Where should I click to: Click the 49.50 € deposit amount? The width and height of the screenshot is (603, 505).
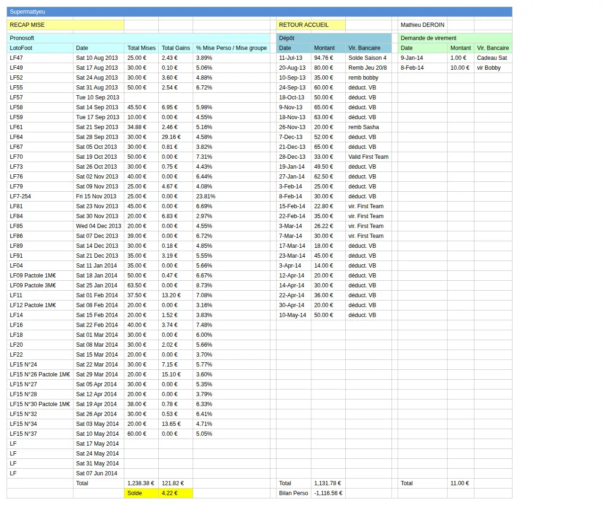[328, 167]
